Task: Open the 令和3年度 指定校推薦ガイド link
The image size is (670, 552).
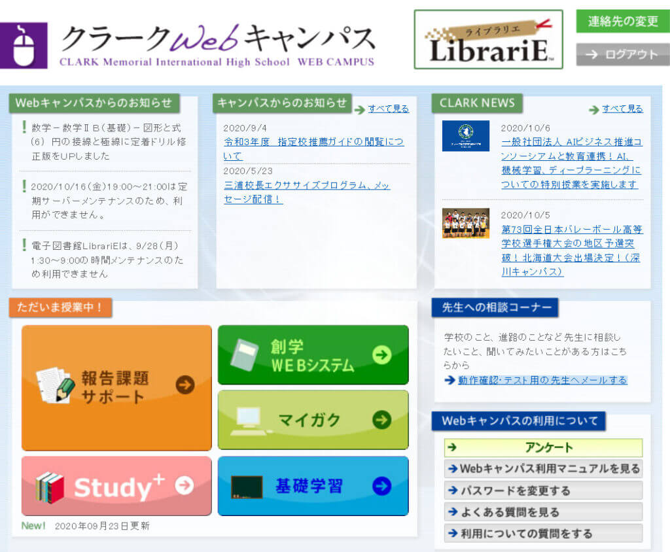Action: coord(313,148)
